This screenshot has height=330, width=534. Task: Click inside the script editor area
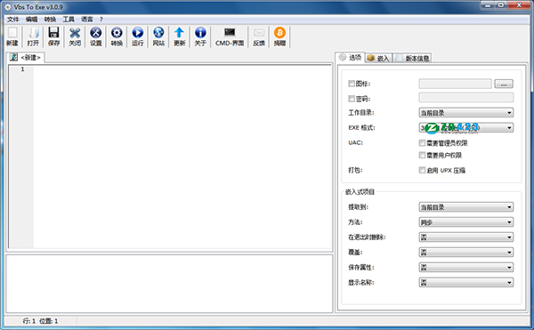pyautogui.click(x=182, y=157)
